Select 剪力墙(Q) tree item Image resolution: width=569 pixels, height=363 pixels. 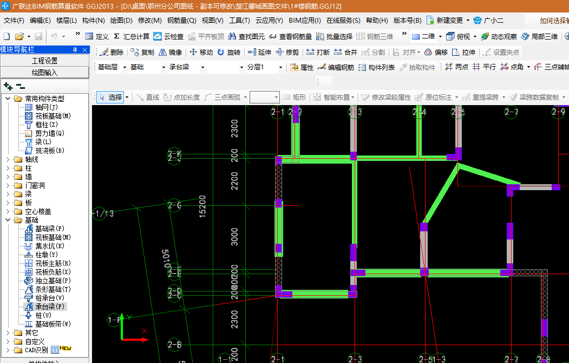pyautogui.click(x=50, y=133)
